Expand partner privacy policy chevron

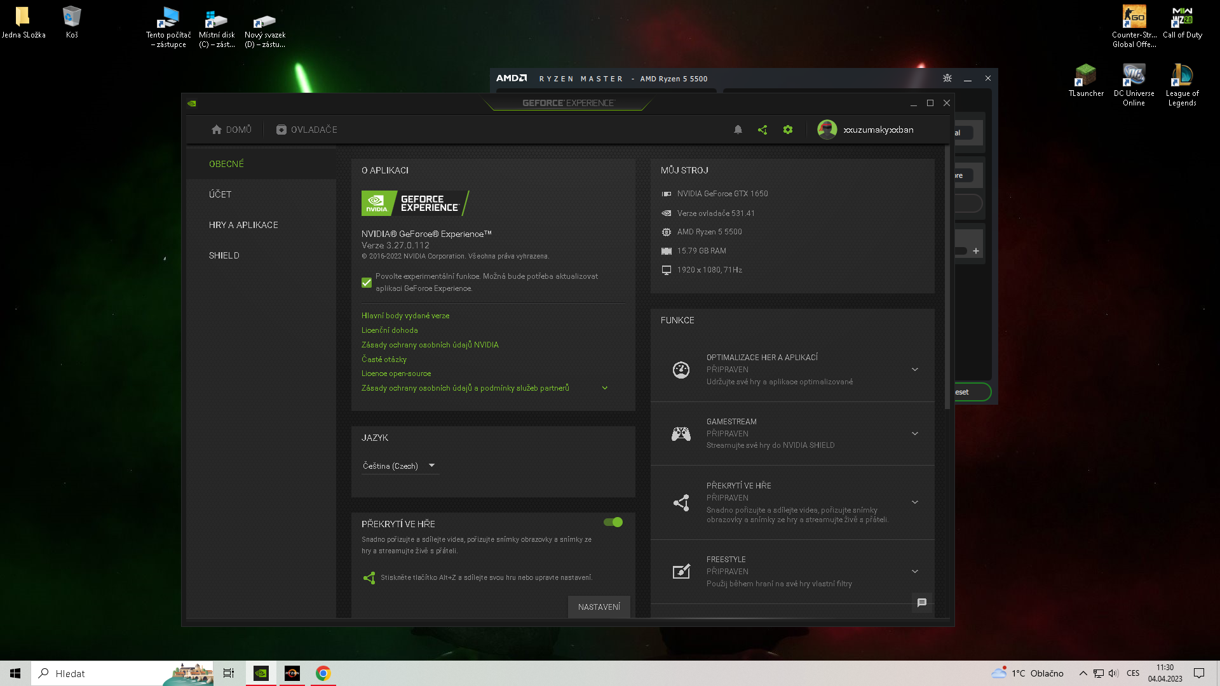(x=605, y=388)
